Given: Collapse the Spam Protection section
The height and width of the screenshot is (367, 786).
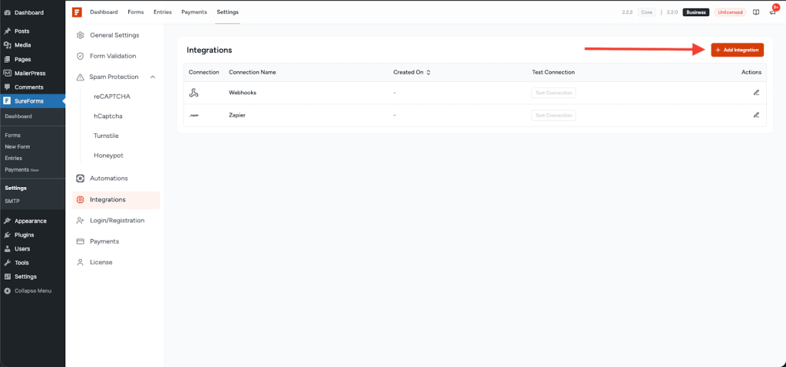Looking at the screenshot, I should (153, 77).
